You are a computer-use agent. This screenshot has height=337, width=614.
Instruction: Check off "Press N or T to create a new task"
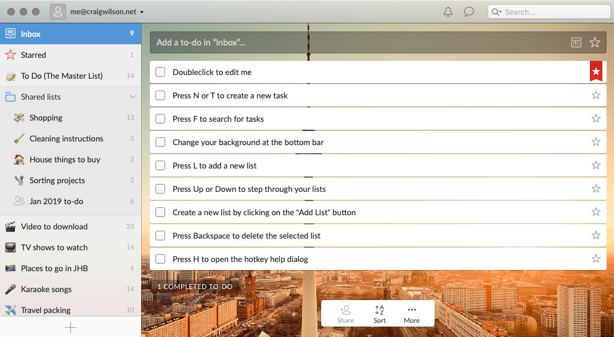[160, 95]
